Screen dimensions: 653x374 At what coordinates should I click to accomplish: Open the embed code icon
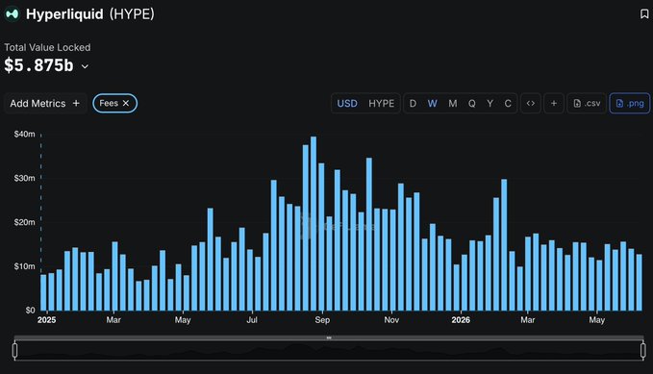pos(531,103)
